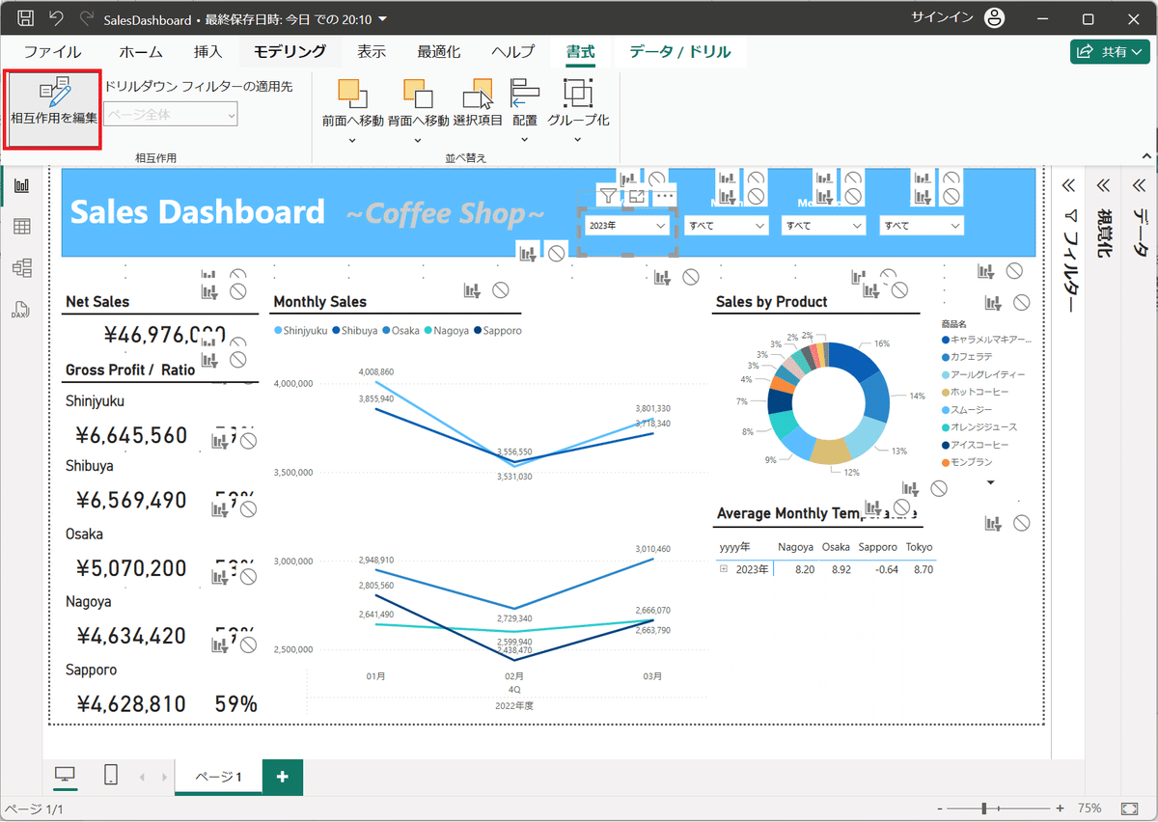Set interaction to none for Osaka card
The width and height of the screenshot is (1158, 822).
[249, 577]
